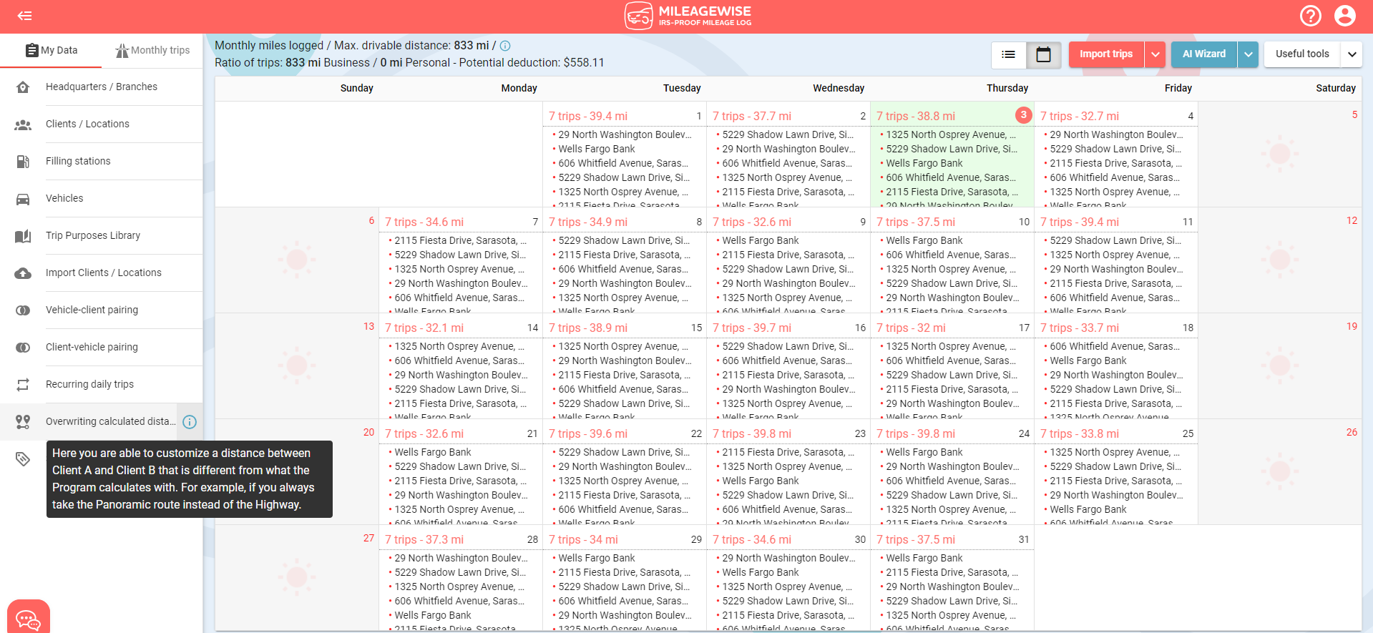This screenshot has height=633, width=1373.
Task: Click the Headquarters house icon
Action: [x=23, y=87]
